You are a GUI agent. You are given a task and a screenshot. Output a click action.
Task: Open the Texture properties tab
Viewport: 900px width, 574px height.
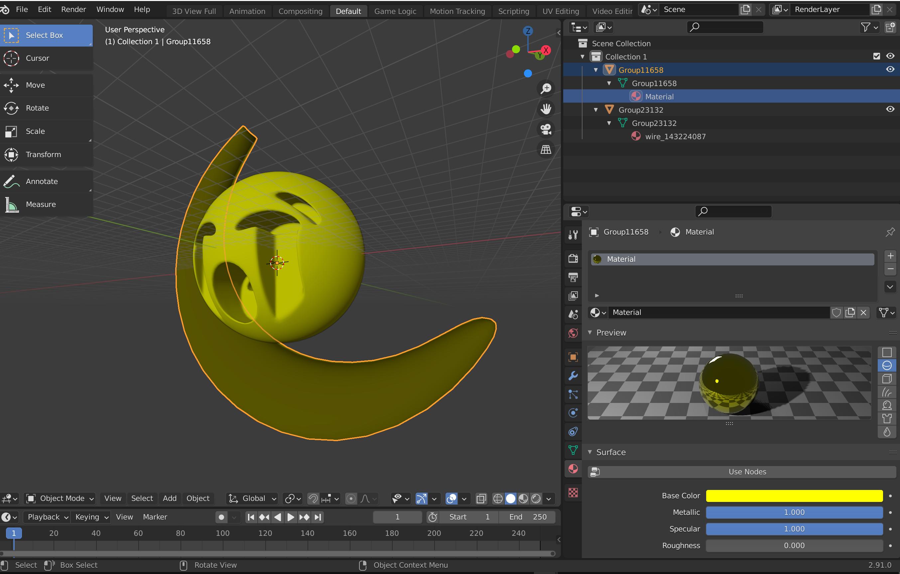click(573, 493)
